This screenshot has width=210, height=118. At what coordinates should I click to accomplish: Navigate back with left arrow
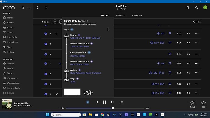pos(37,8)
